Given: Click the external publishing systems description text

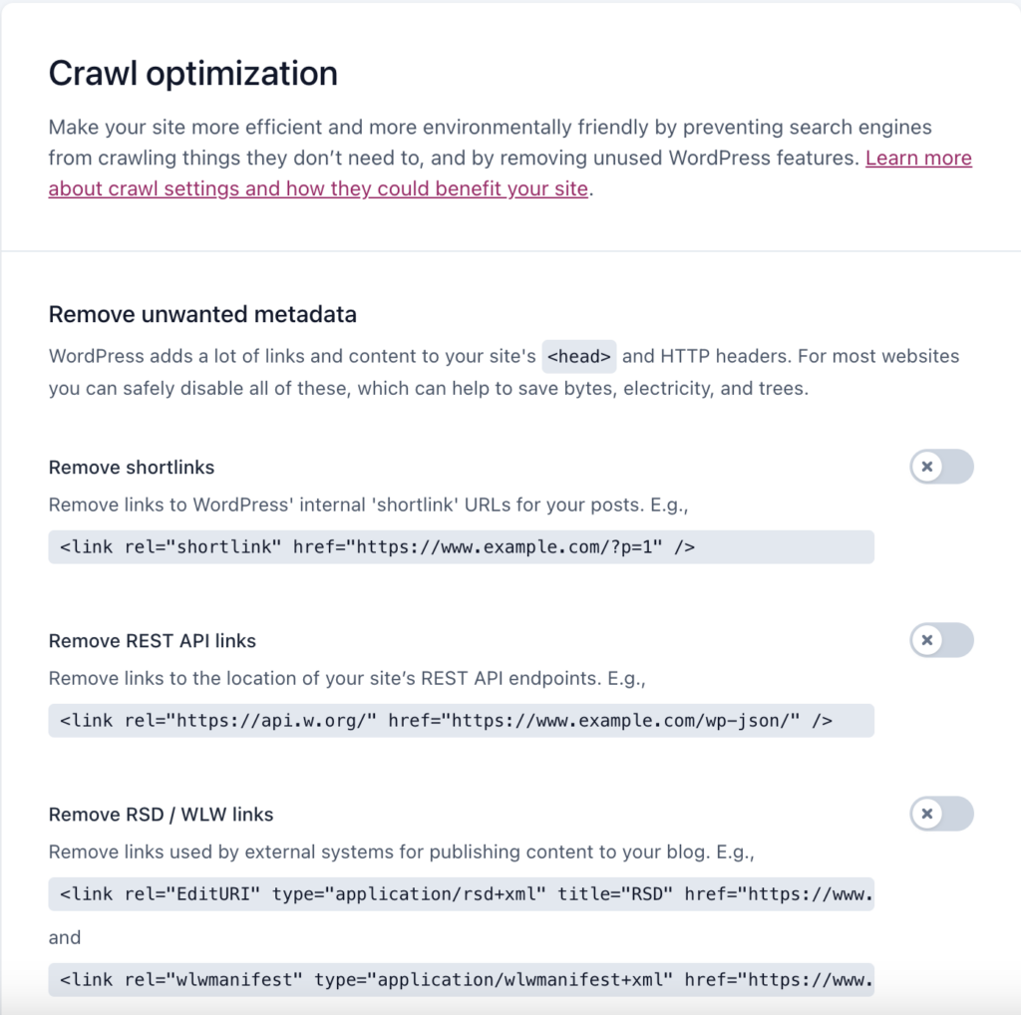Looking at the screenshot, I should (401, 851).
